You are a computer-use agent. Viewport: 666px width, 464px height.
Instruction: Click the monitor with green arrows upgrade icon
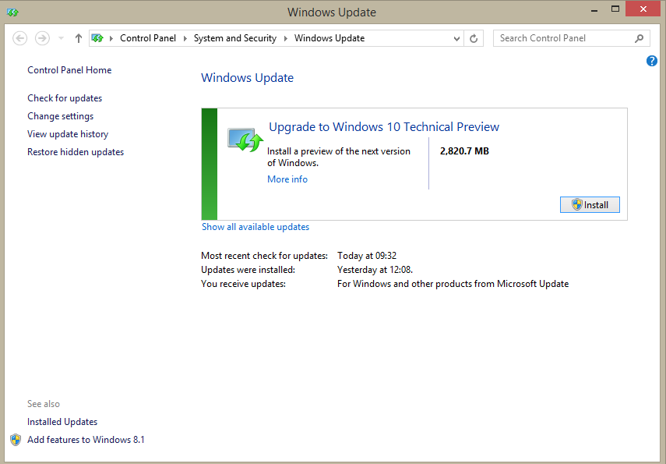[x=245, y=140]
